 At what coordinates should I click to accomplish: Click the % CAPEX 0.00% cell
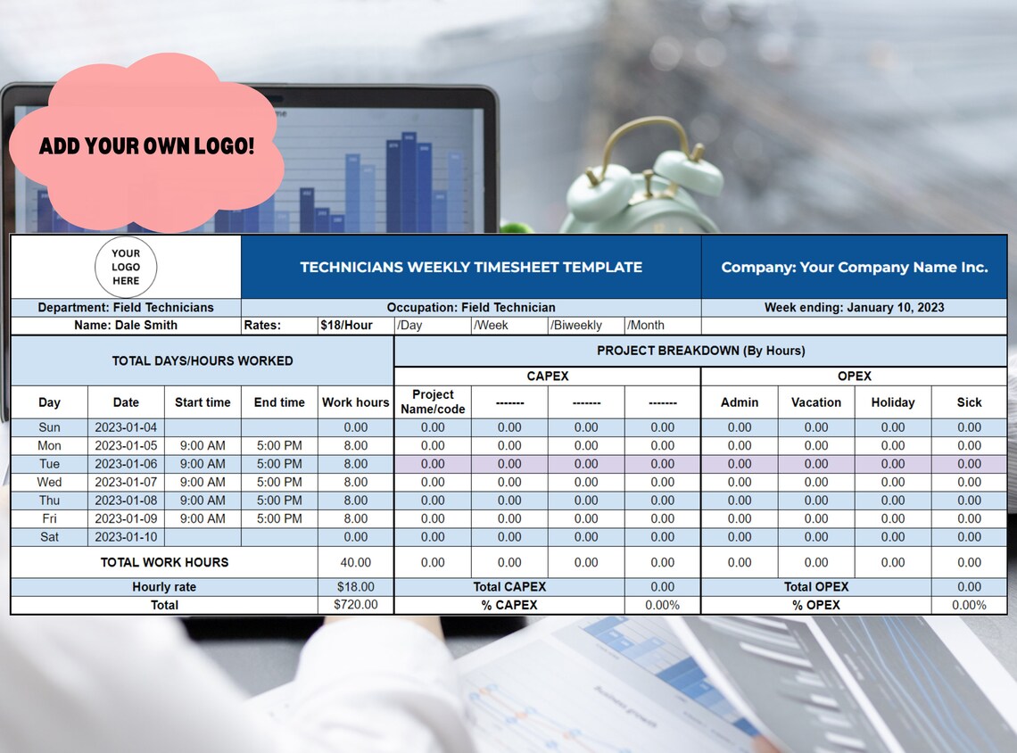point(662,604)
